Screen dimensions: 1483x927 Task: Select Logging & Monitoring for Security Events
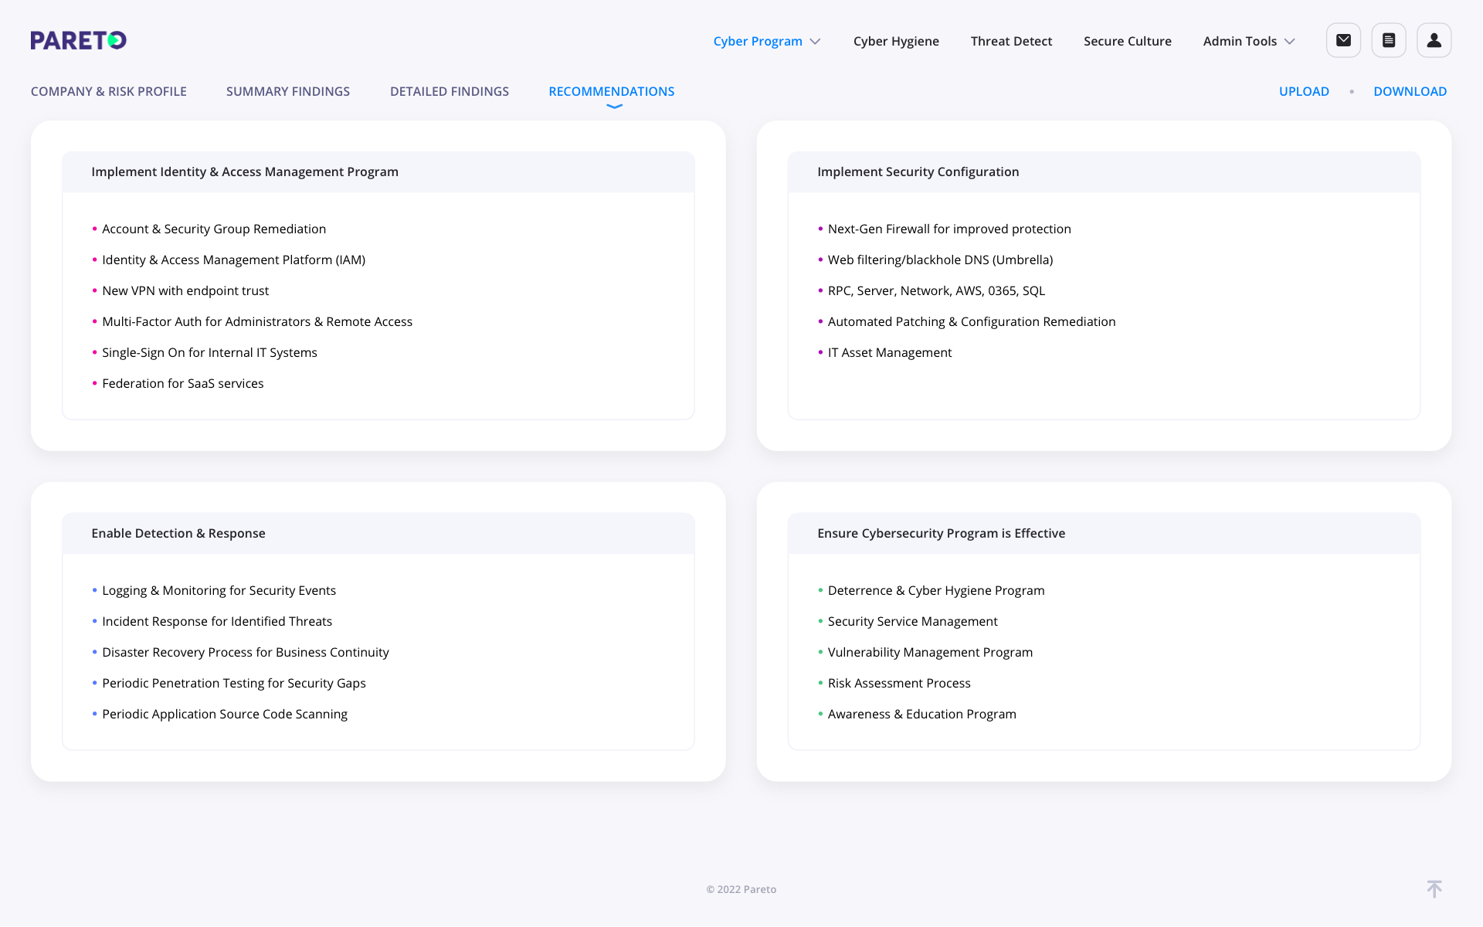click(x=219, y=590)
